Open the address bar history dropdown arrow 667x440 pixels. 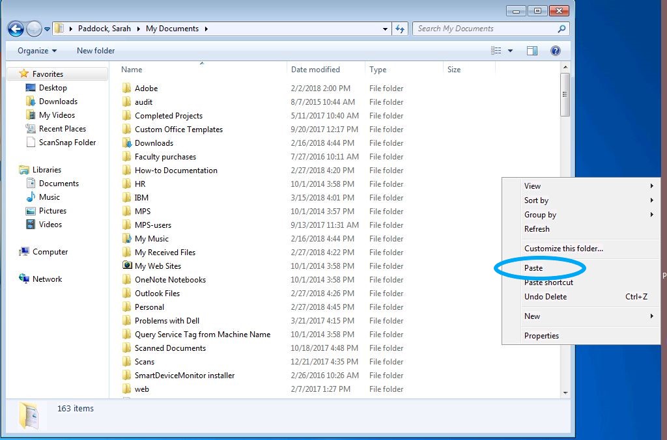pyautogui.click(x=385, y=29)
